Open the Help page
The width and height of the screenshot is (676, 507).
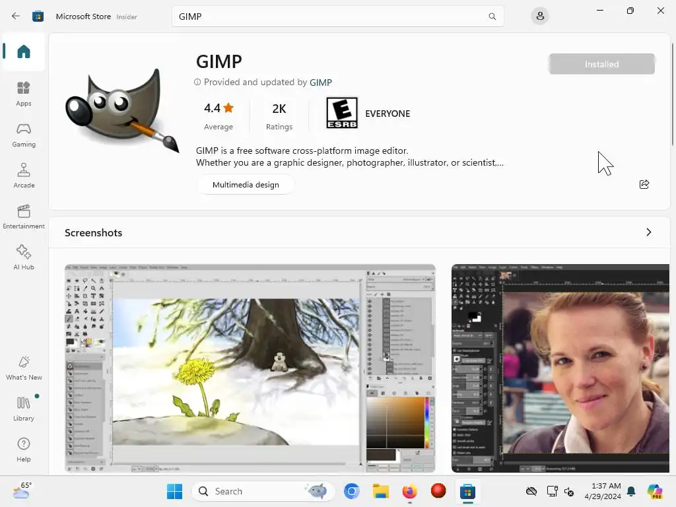coord(24,450)
